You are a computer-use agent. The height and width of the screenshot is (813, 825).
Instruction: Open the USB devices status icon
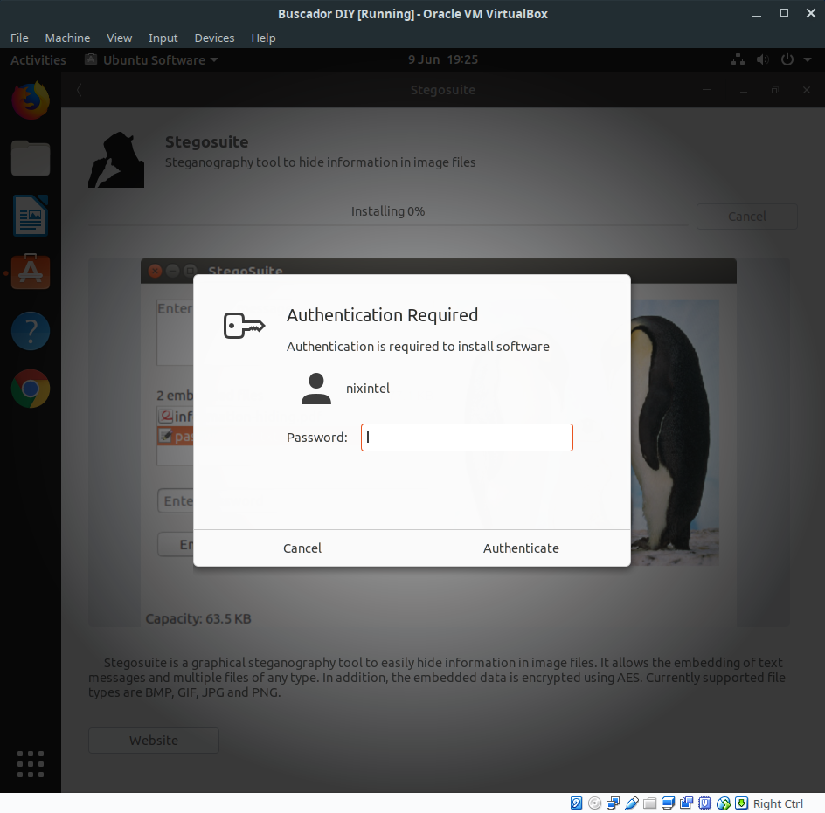(631, 803)
